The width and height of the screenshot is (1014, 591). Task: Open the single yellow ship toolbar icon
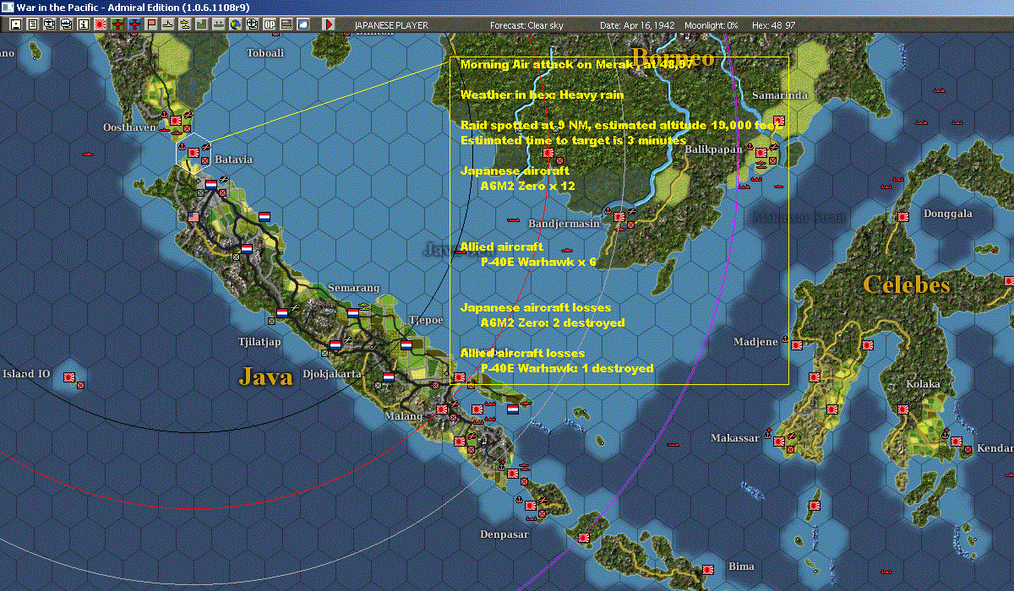coord(168,24)
